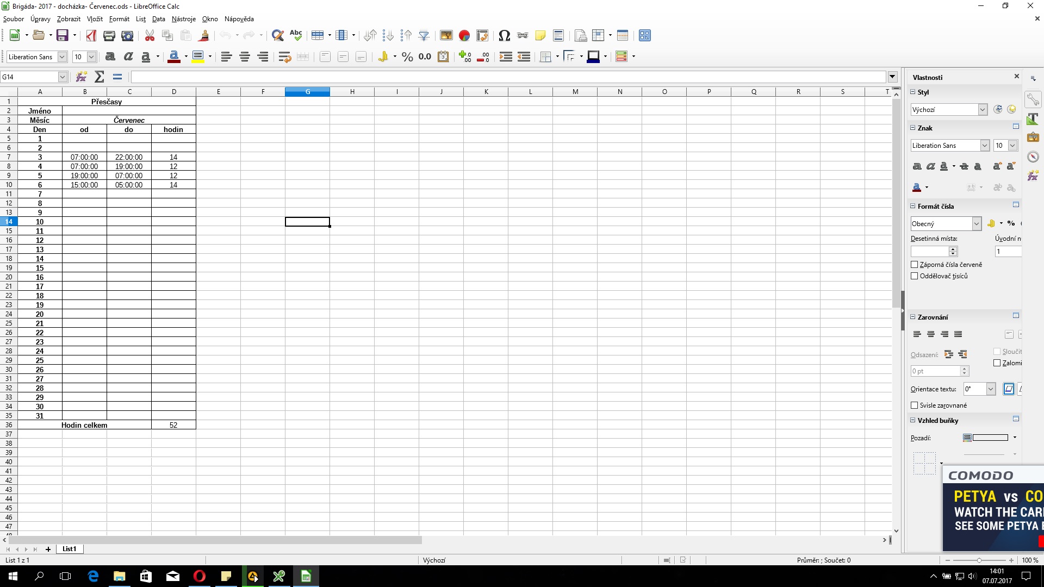The width and height of the screenshot is (1044, 587).
Task: Click the Pozadí background color swatch
Action: pos(989,438)
